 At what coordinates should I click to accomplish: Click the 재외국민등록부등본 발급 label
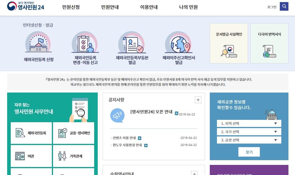click(x=132, y=60)
